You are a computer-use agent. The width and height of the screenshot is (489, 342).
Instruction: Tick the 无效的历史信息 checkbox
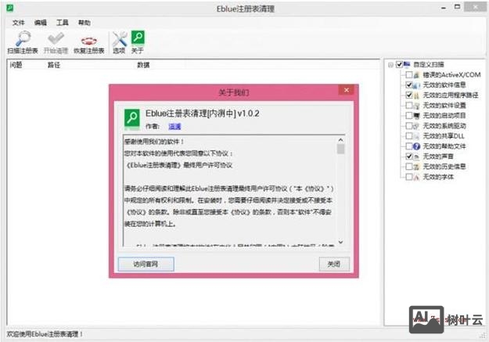point(409,167)
